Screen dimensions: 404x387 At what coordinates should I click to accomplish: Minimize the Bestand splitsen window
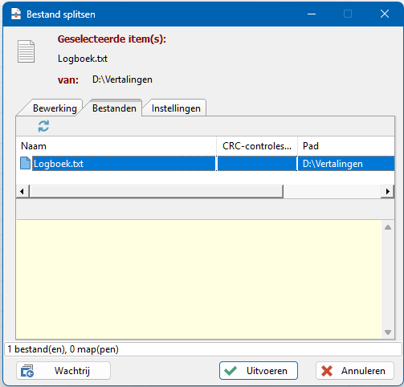(312, 14)
